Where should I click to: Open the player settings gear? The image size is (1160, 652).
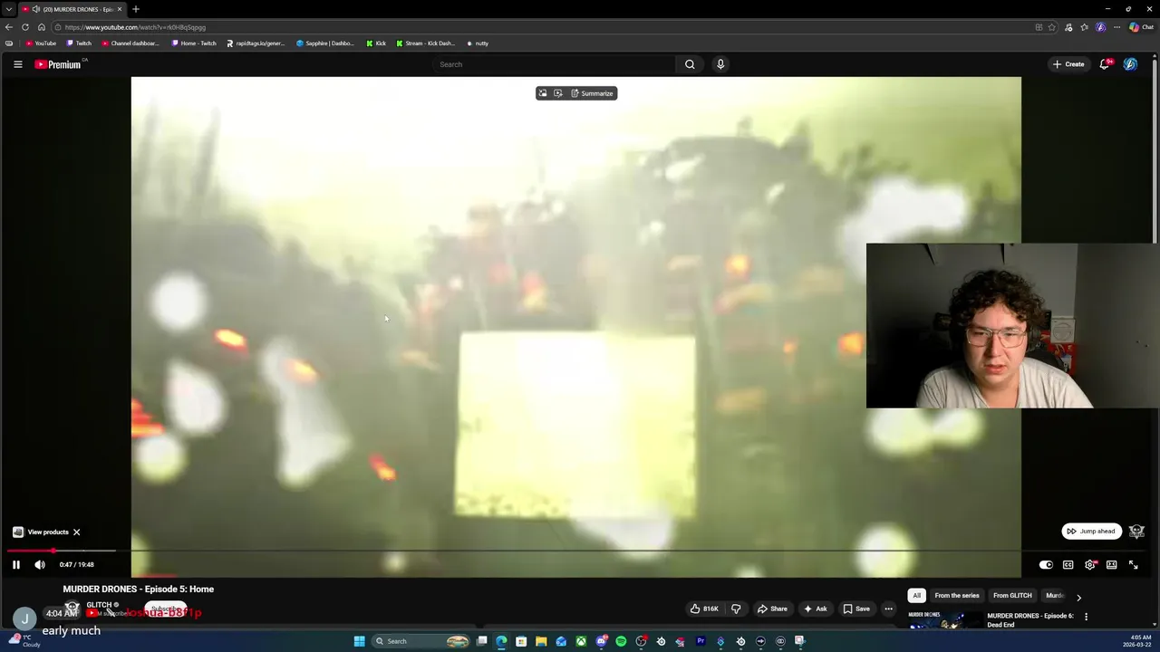tap(1090, 565)
